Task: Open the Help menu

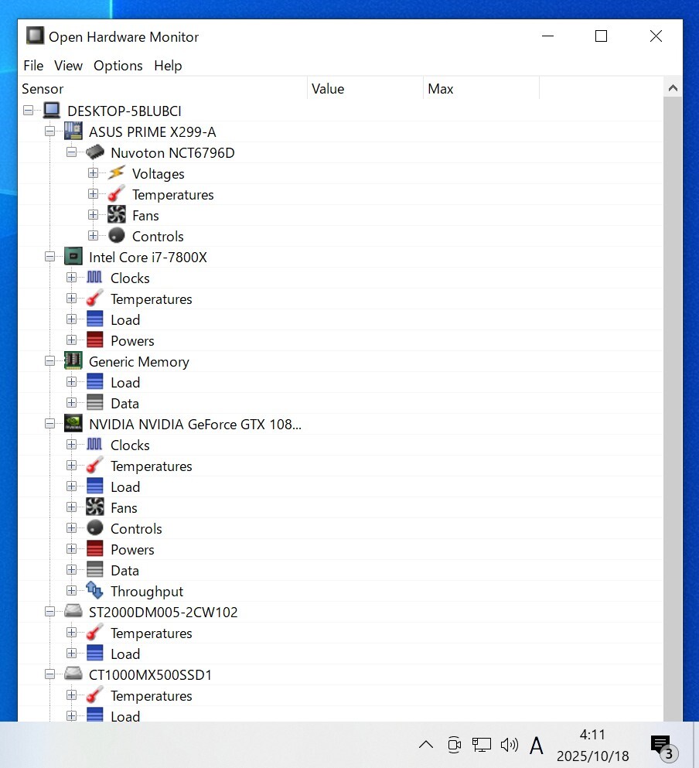Action: [x=168, y=66]
